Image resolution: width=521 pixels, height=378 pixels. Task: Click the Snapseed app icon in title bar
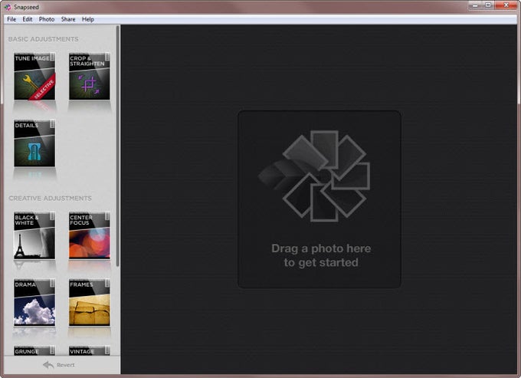click(8, 7)
